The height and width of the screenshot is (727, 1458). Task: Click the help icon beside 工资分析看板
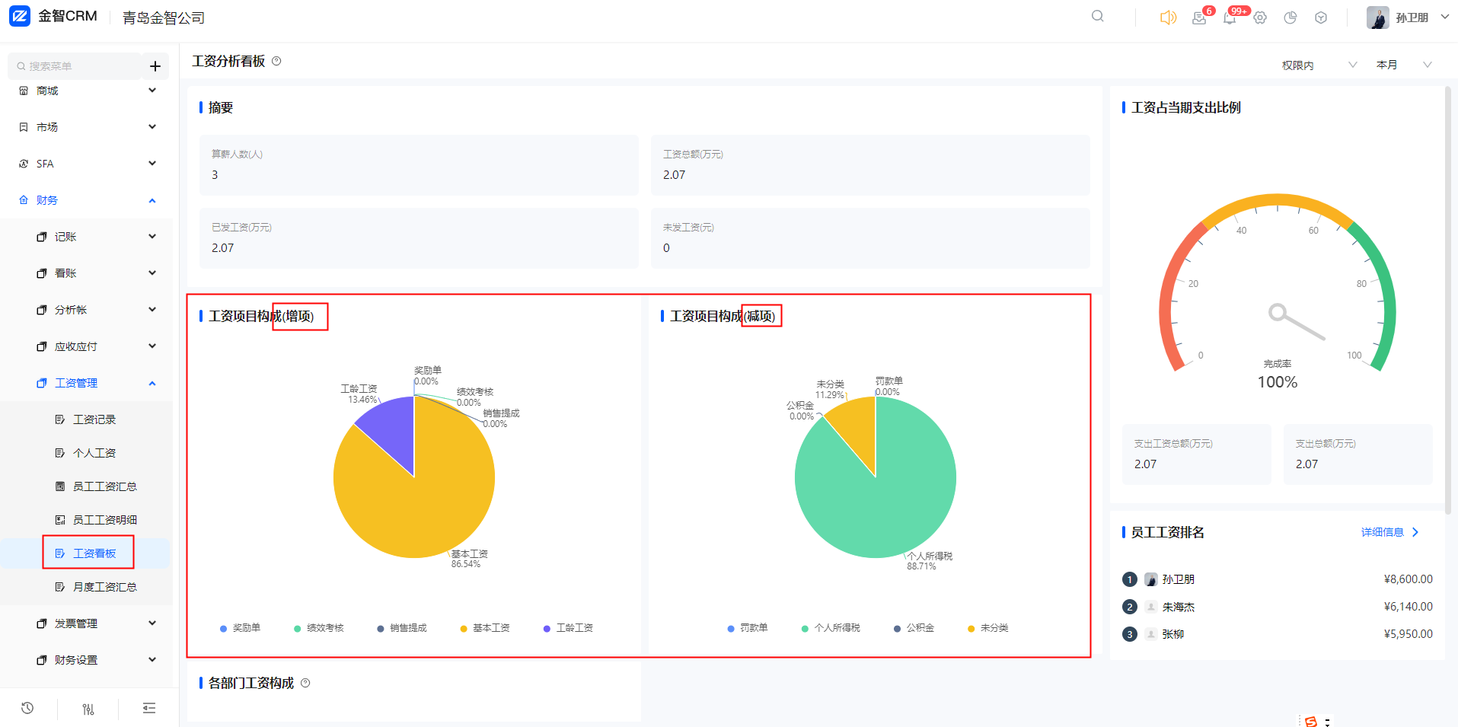tap(276, 61)
